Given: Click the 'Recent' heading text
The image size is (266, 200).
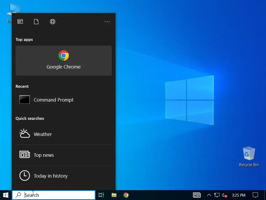Looking at the screenshot, I should tap(22, 86).
